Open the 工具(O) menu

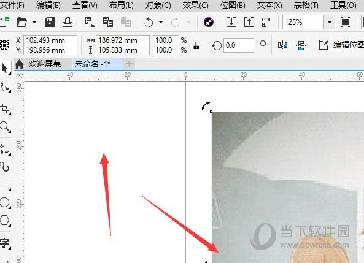[x=343, y=5]
